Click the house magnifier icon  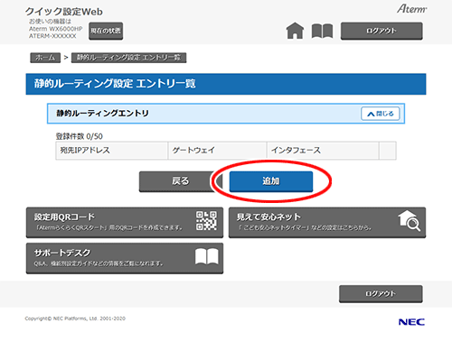point(410,221)
